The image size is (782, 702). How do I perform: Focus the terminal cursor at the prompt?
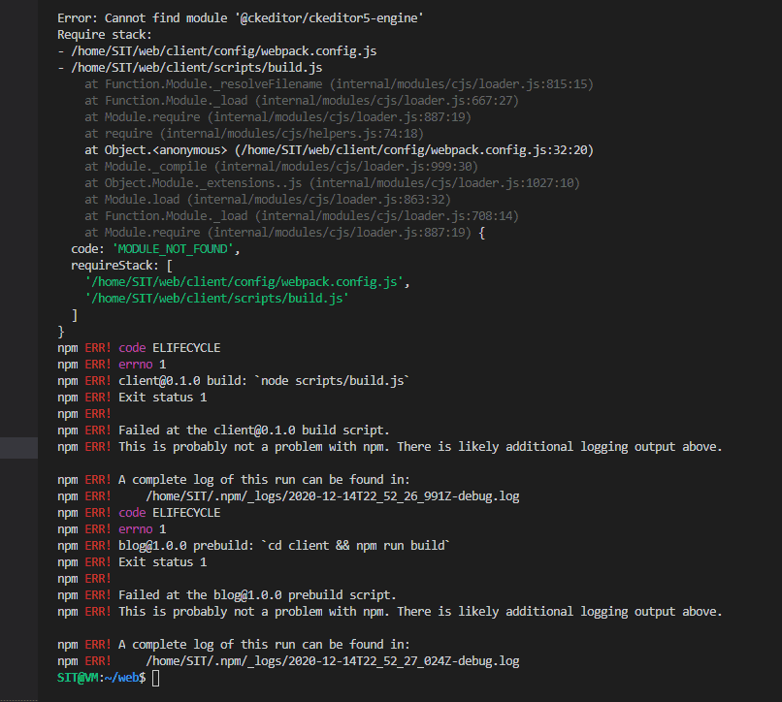[155, 677]
